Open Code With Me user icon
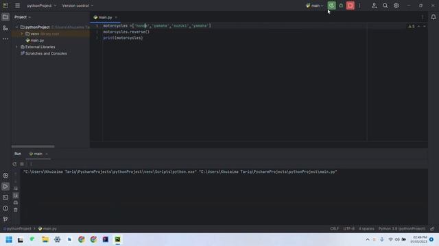 [x=375, y=5]
